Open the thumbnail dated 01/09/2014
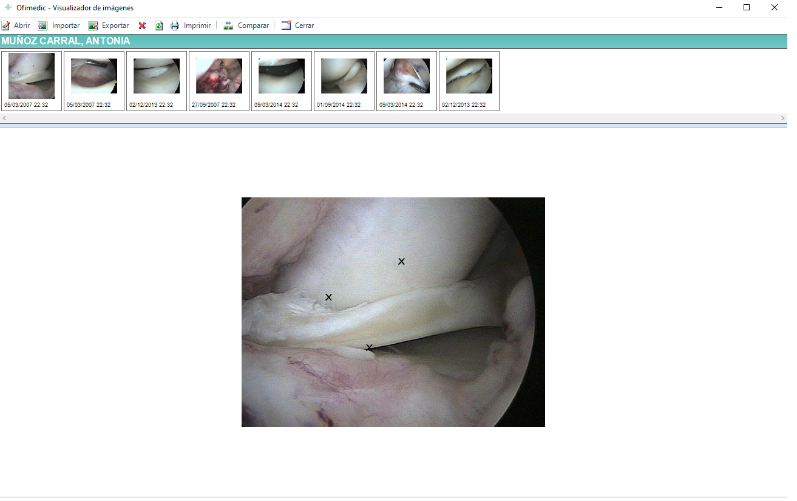 tap(344, 77)
